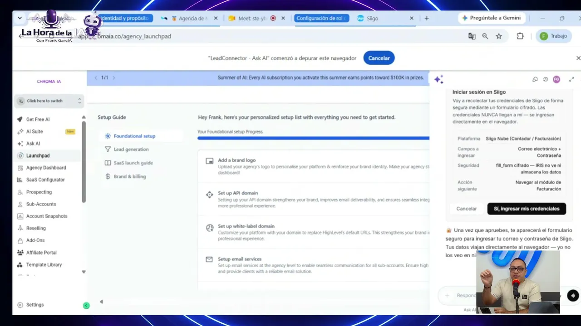This screenshot has height=326, width=581.
Task: Click the Ask AI sparkle logo in chat panel
Action: pos(438,79)
